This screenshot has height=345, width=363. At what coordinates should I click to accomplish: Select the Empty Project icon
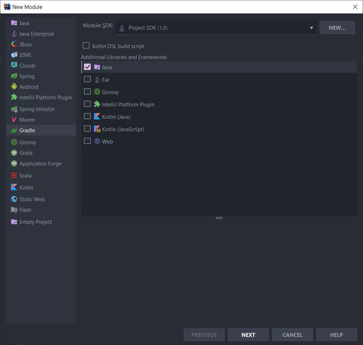click(x=14, y=222)
